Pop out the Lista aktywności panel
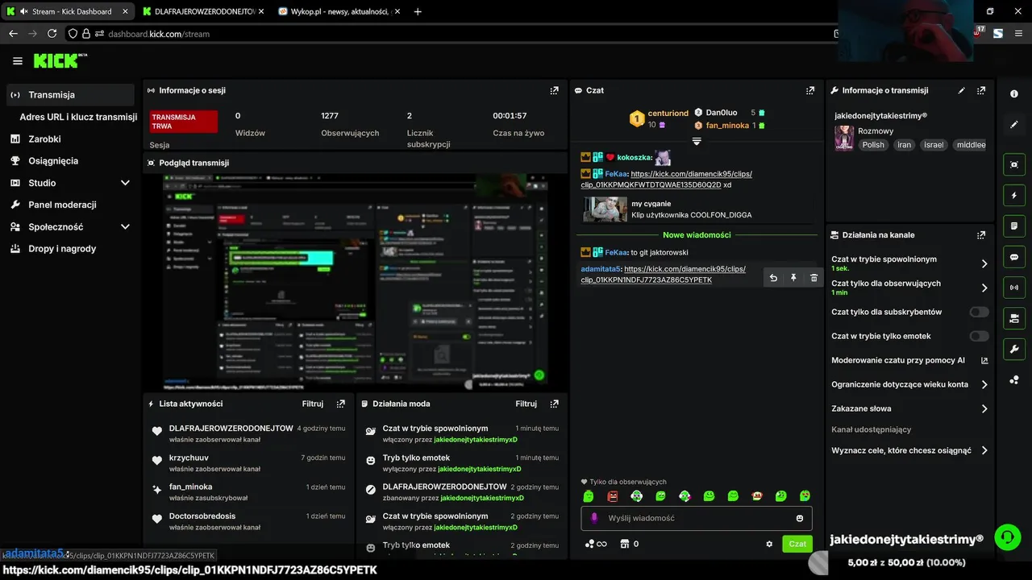 pos(340,404)
